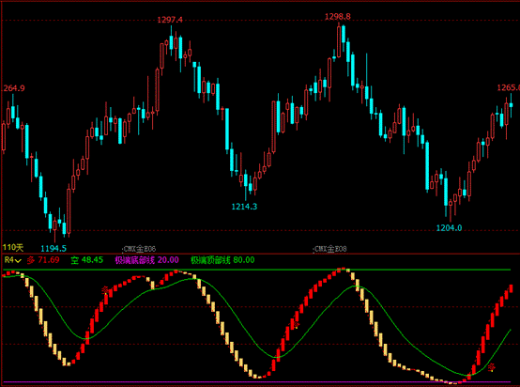Click the 1194.5 low price label

point(54,248)
